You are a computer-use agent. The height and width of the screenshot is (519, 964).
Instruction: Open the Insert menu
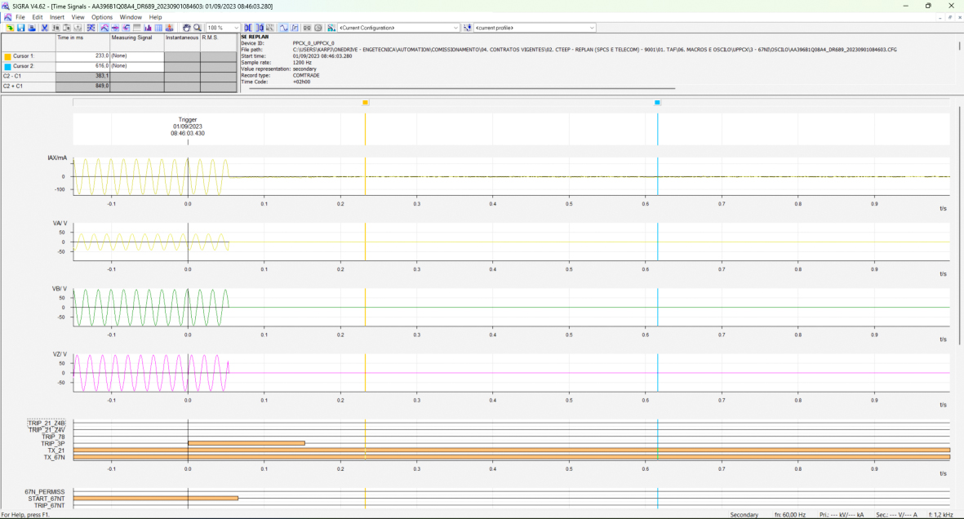(x=57, y=16)
